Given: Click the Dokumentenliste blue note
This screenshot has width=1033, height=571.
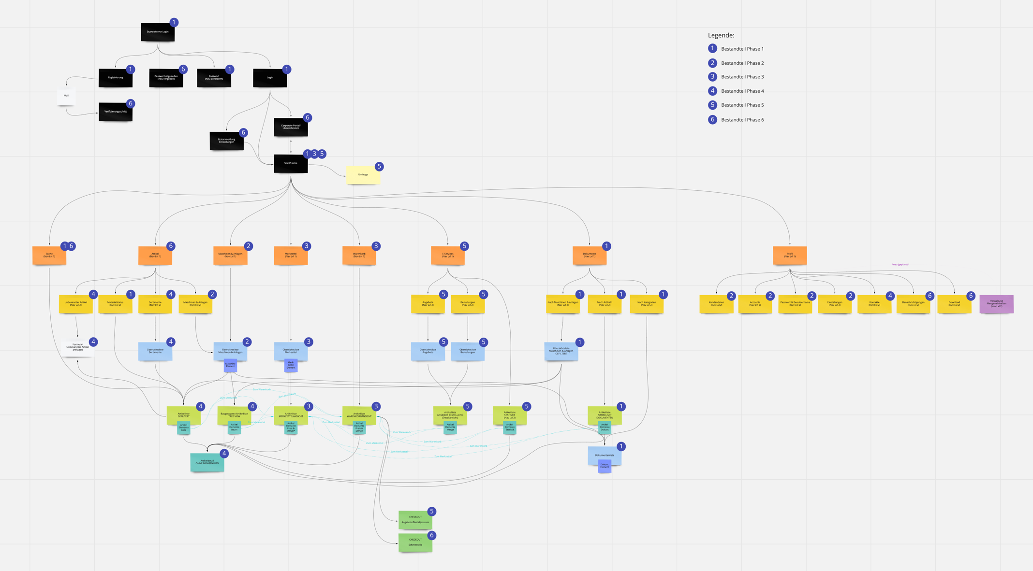Looking at the screenshot, I should pos(604,455).
